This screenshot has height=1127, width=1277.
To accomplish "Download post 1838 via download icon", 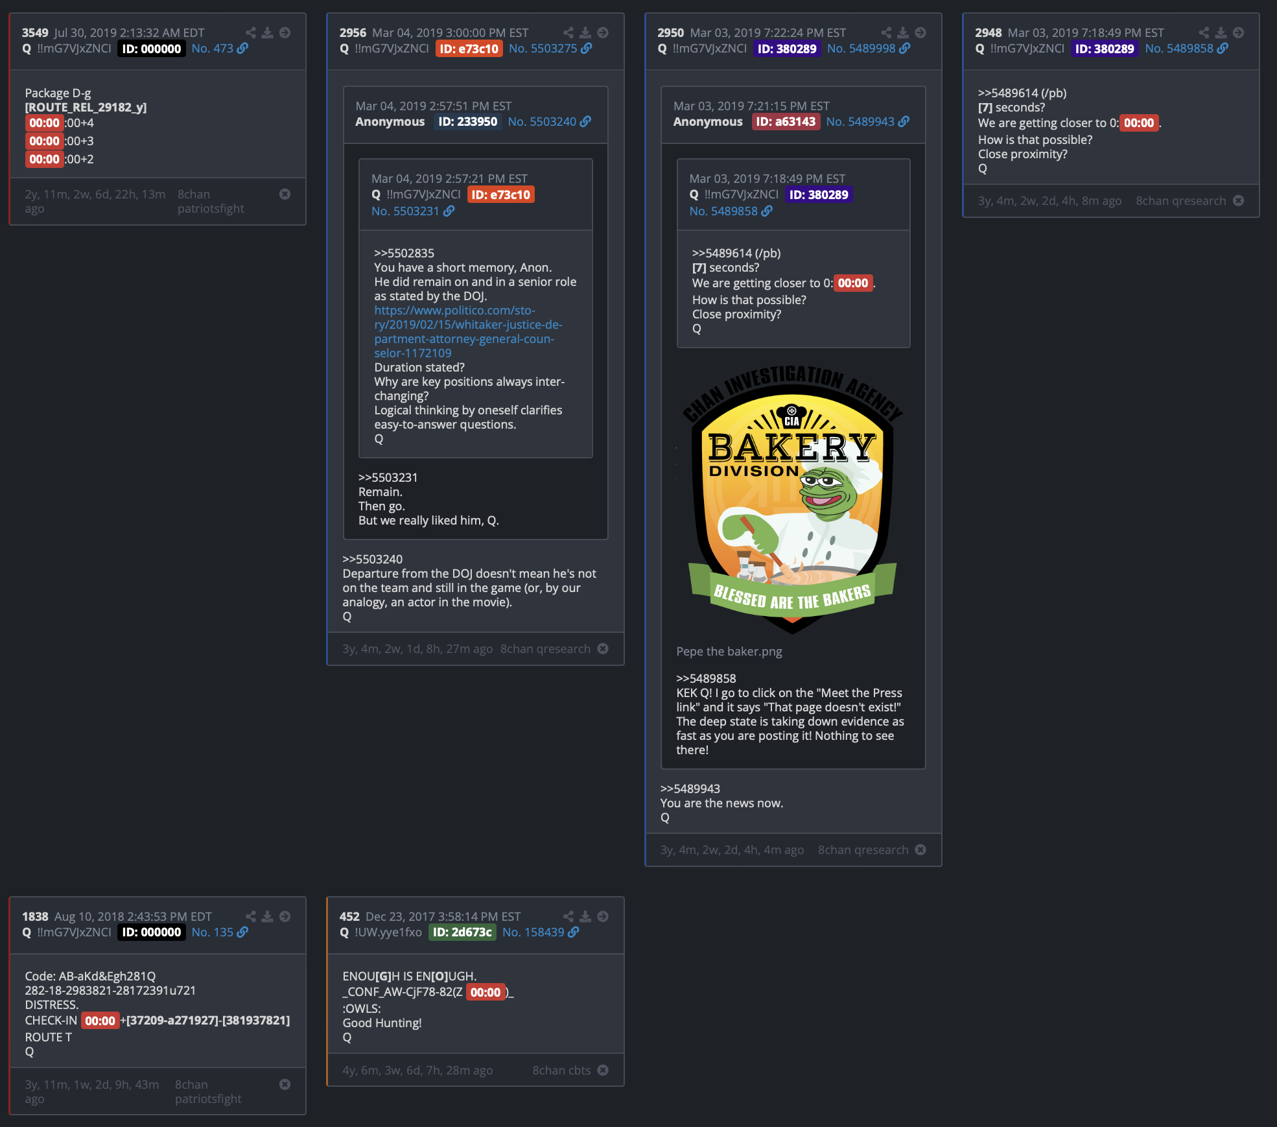I will tap(267, 916).
